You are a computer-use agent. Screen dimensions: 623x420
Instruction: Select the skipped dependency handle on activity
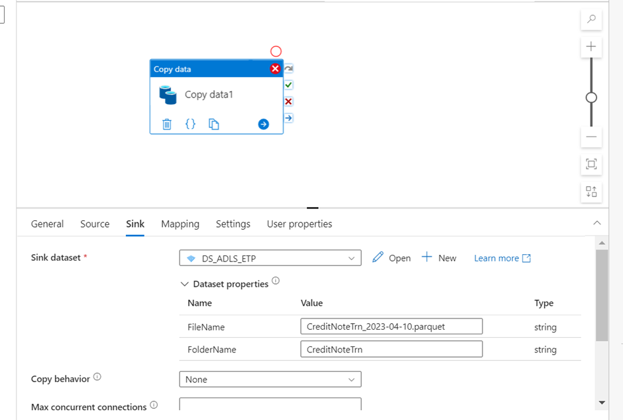point(289,68)
